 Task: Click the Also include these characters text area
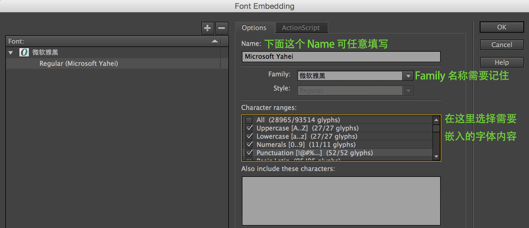[341, 201]
